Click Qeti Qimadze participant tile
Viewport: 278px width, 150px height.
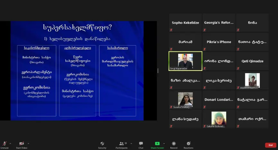tap(252, 61)
